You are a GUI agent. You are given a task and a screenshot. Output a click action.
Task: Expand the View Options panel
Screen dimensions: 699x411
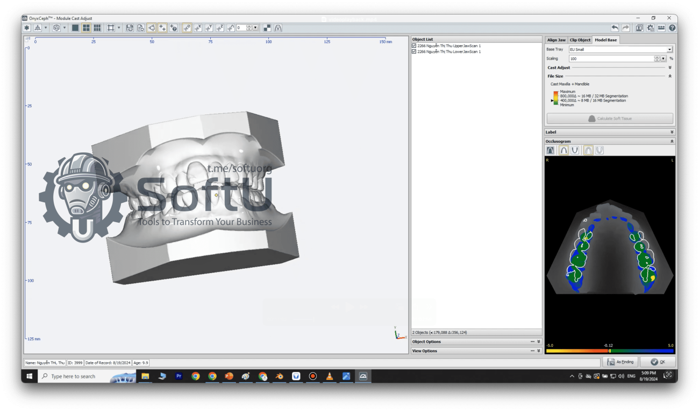(539, 351)
